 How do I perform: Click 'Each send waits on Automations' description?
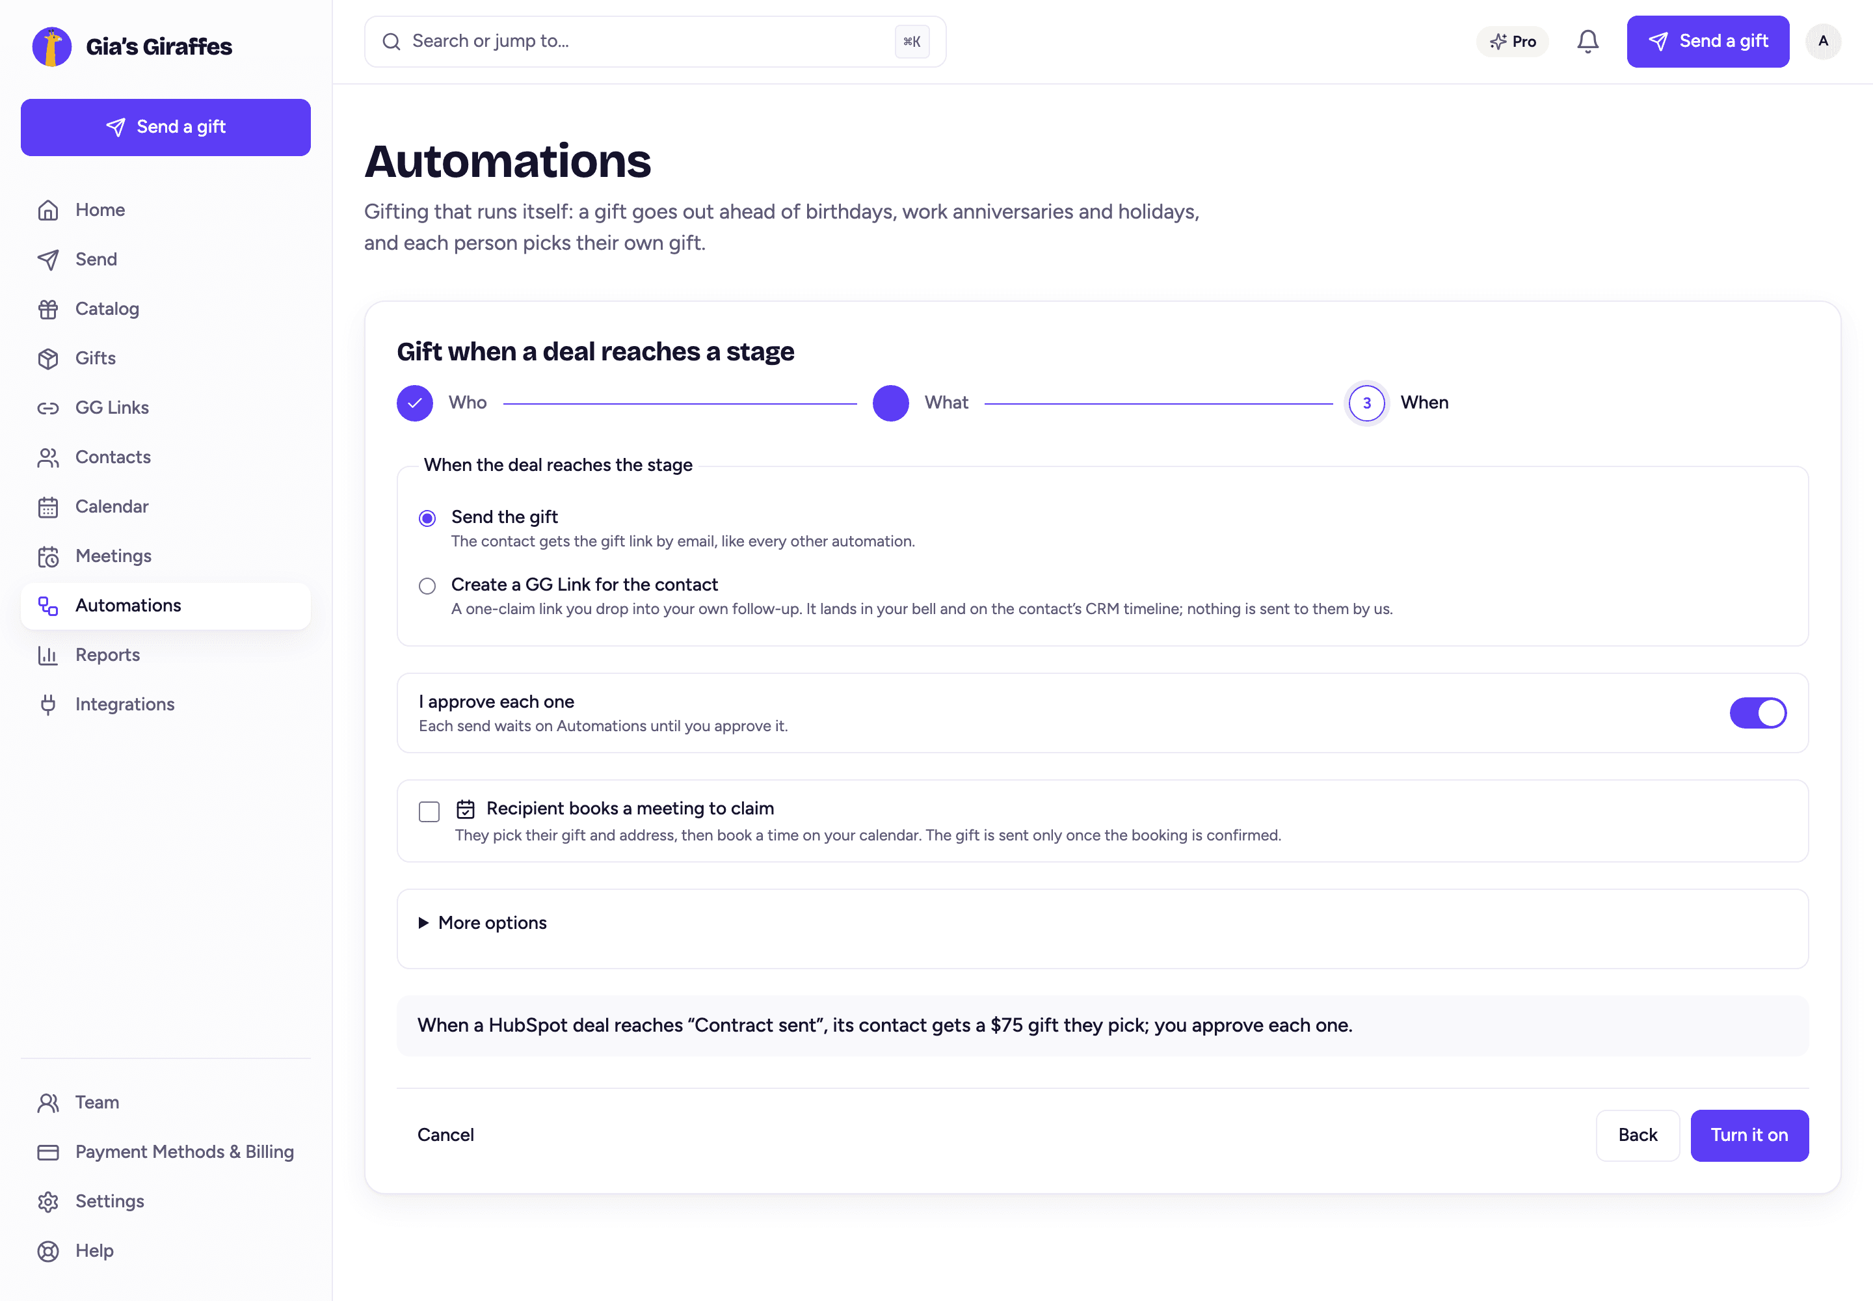(603, 727)
